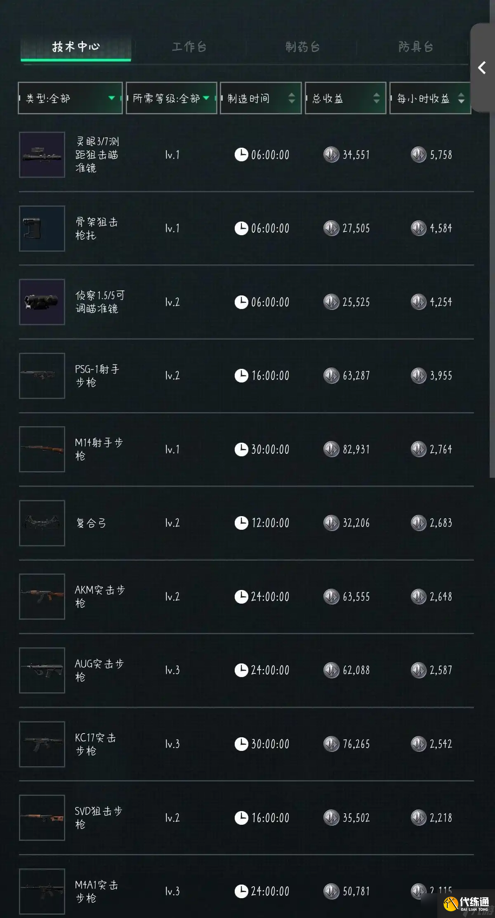
Task: Switch to the 工作台 tab
Action: pyautogui.click(x=189, y=47)
